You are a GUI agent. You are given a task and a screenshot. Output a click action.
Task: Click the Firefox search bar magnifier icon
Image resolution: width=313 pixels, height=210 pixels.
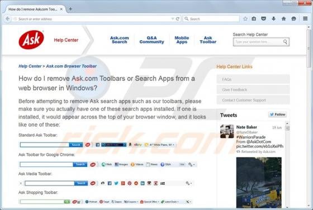(x=187, y=19)
